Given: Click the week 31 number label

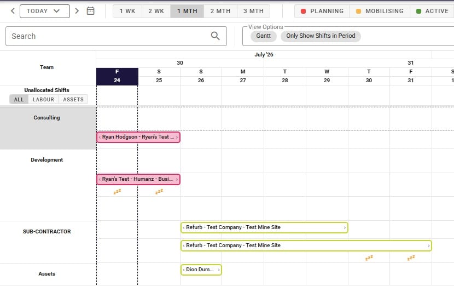Looking at the screenshot, I should pyautogui.click(x=411, y=63).
